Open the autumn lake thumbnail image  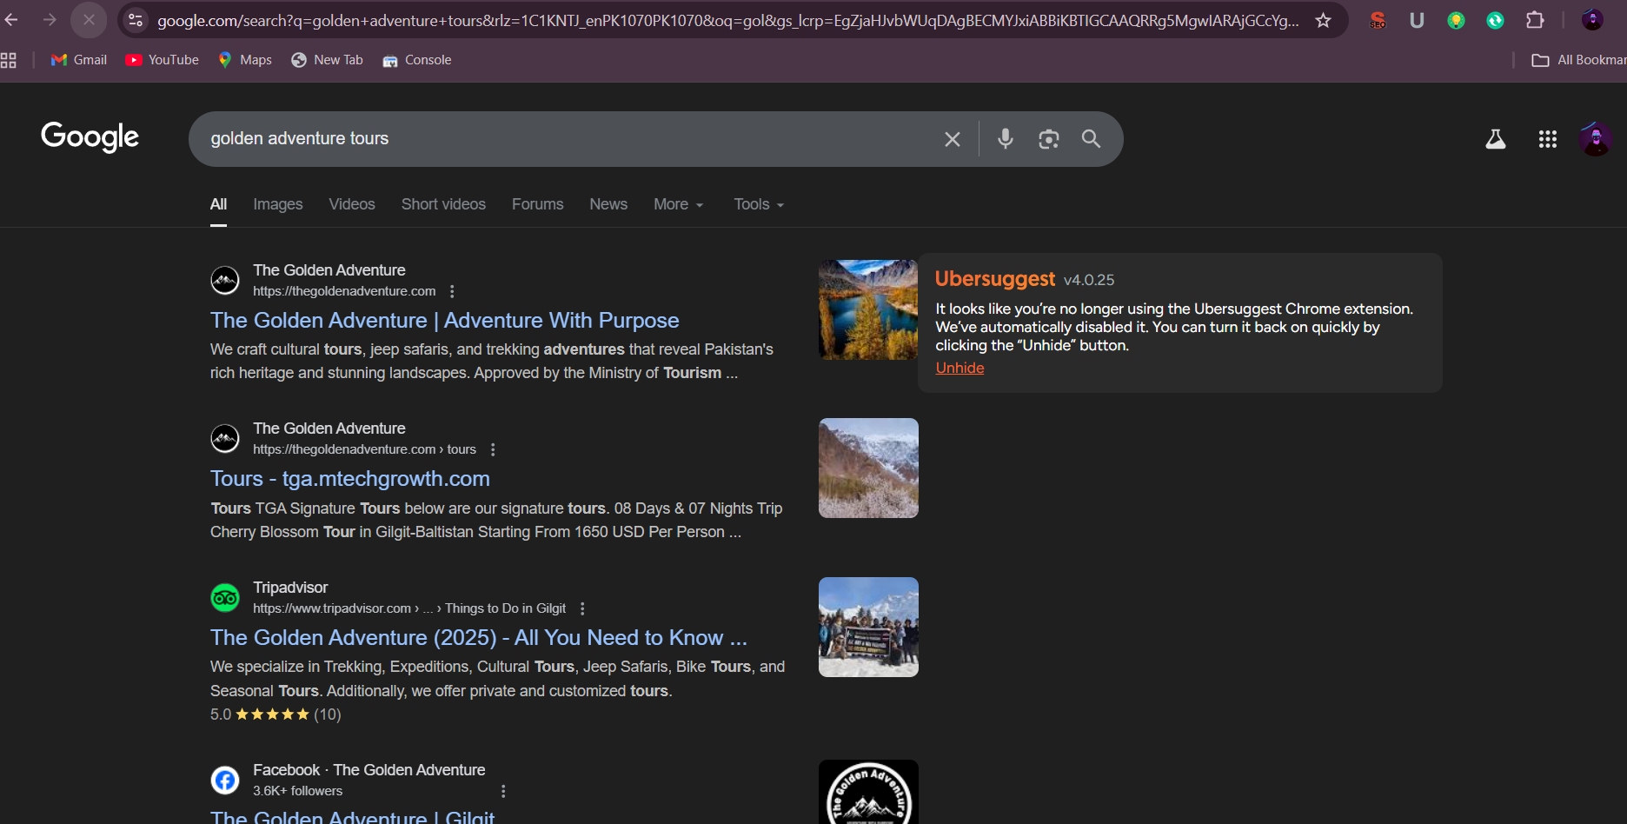point(868,309)
